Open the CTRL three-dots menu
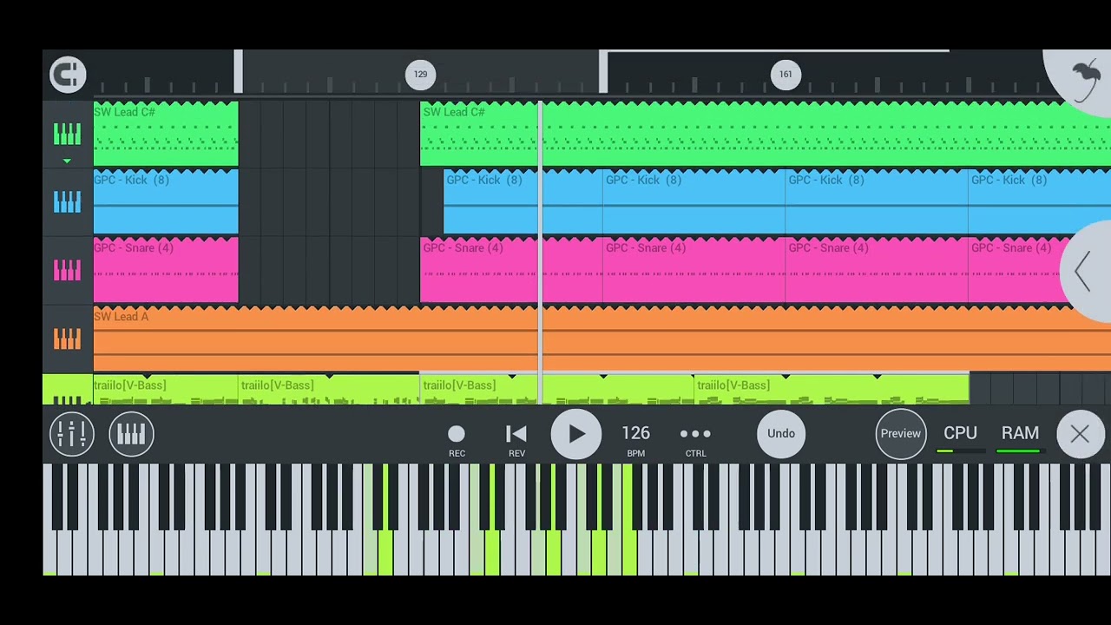 (695, 439)
